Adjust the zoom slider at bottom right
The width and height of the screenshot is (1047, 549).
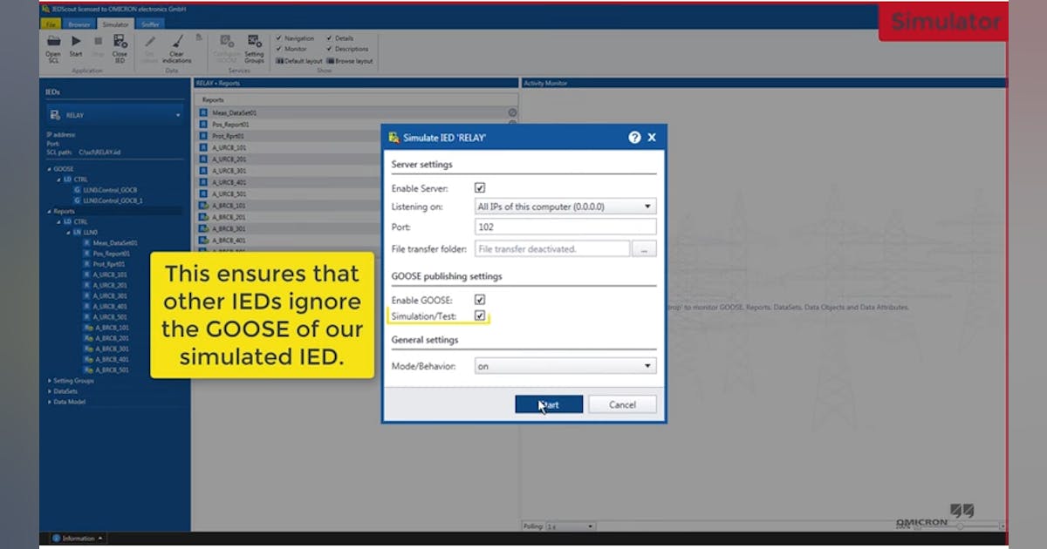point(960,526)
